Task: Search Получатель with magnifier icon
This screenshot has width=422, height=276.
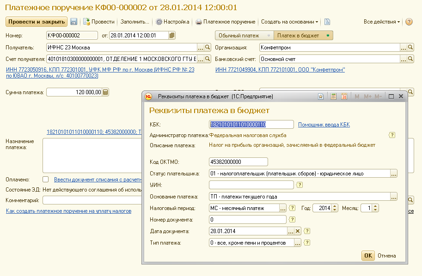Action: [208, 48]
